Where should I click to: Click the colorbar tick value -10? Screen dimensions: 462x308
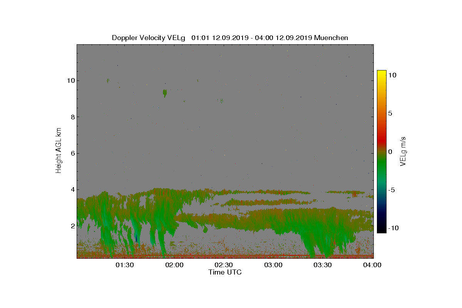point(393,228)
